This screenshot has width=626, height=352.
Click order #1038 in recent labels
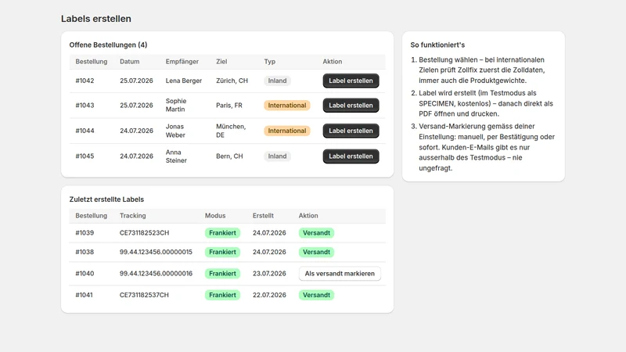tap(85, 252)
